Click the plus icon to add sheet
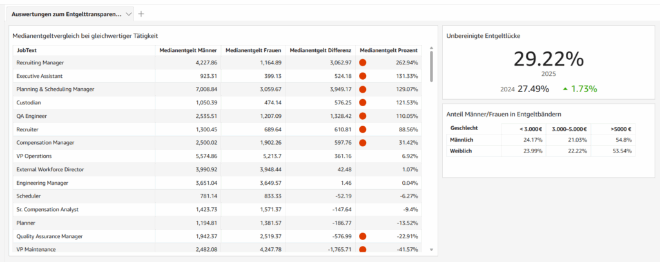Image resolution: width=660 pixels, height=262 pixels. point(141,14)
